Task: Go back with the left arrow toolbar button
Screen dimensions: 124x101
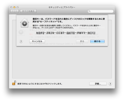Action: (x=13, y=11)
